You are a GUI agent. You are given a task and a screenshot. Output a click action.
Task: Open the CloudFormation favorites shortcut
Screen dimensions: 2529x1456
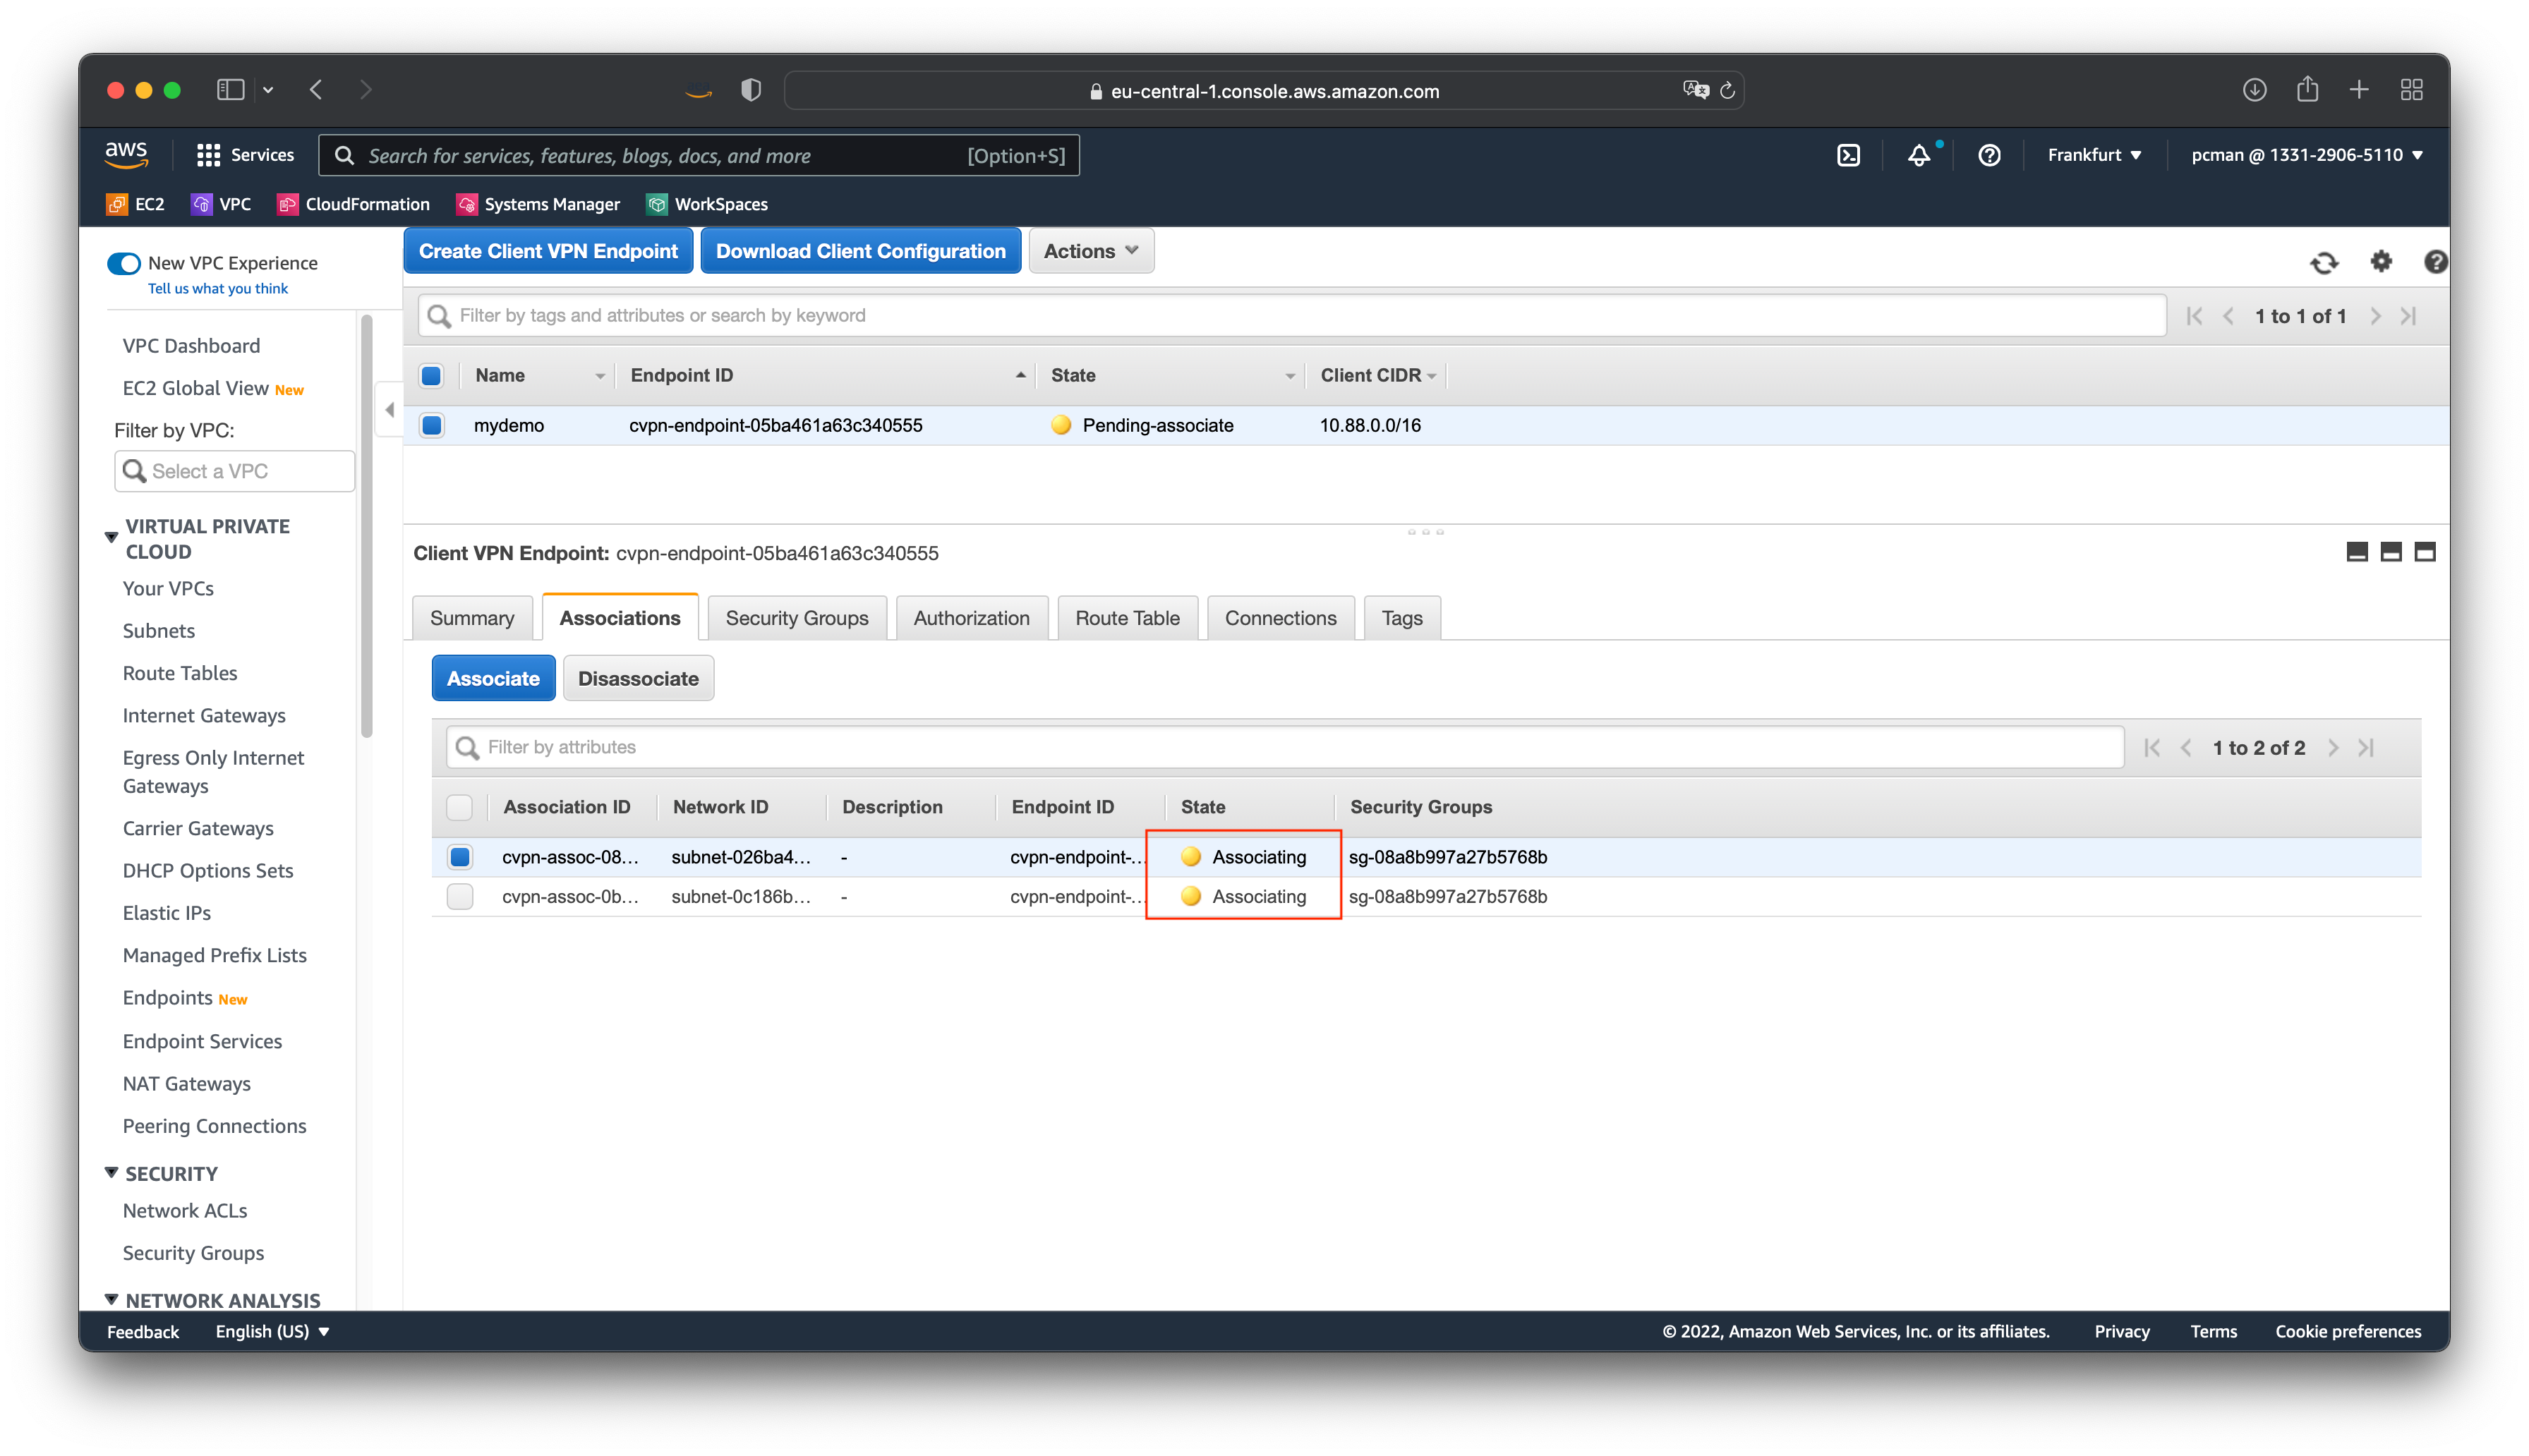pyautogui.click(x=353, y=204)
